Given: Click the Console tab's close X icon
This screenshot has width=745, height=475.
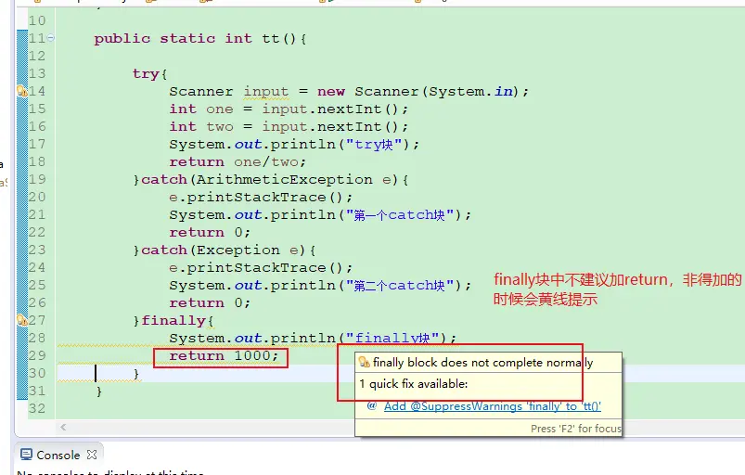Looking at the screenshot, I should [92, 455].
